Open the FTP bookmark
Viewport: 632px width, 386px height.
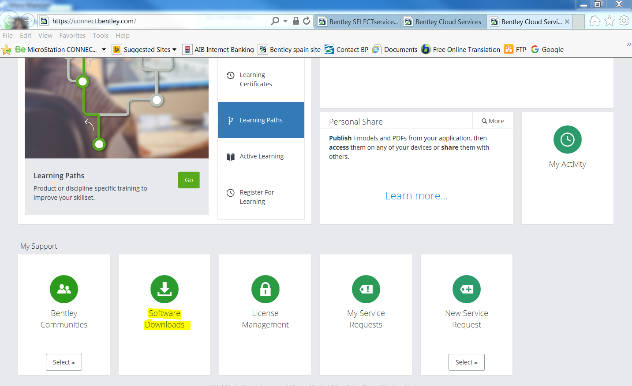[x=515, y=50]
